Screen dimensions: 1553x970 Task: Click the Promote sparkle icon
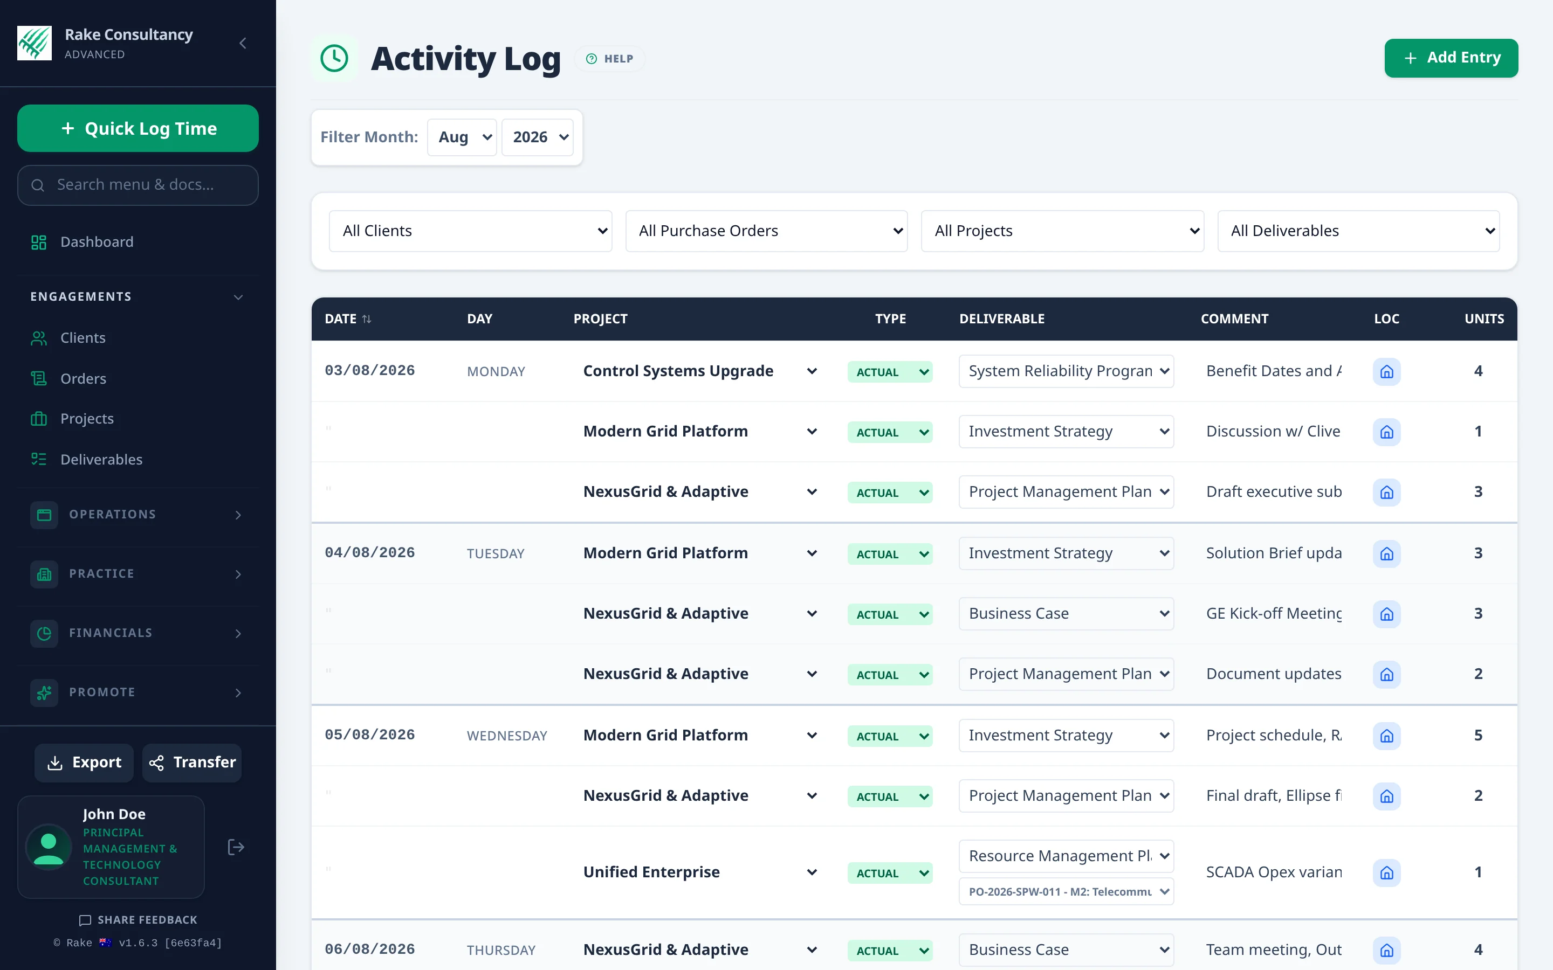(44, 693)
